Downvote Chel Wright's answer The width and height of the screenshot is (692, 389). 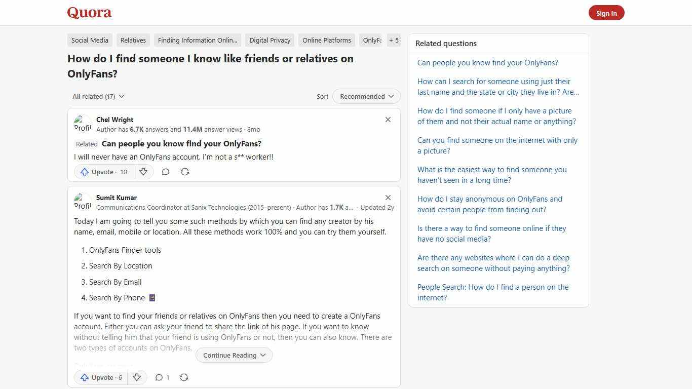[x=143, y=172]
